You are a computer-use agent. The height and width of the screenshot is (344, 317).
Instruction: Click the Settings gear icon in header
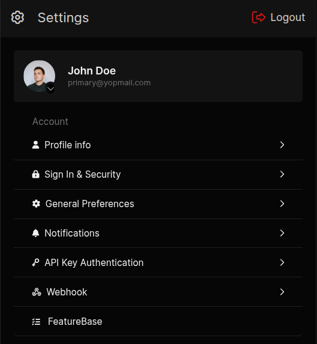tap(17, 17)
